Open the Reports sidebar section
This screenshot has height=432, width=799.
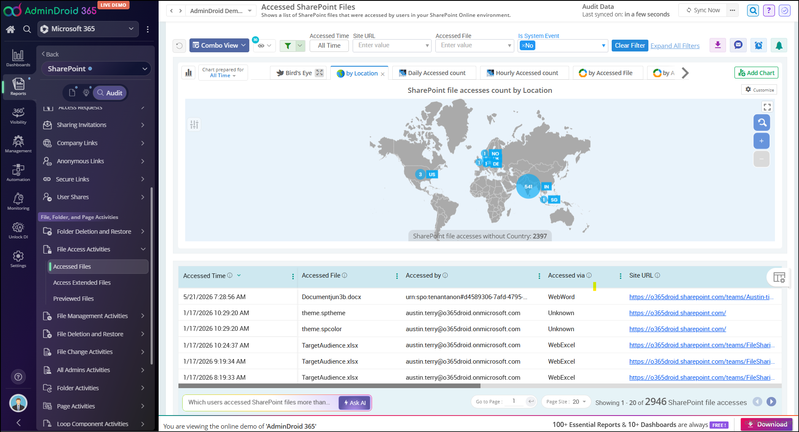pos(18,87)
